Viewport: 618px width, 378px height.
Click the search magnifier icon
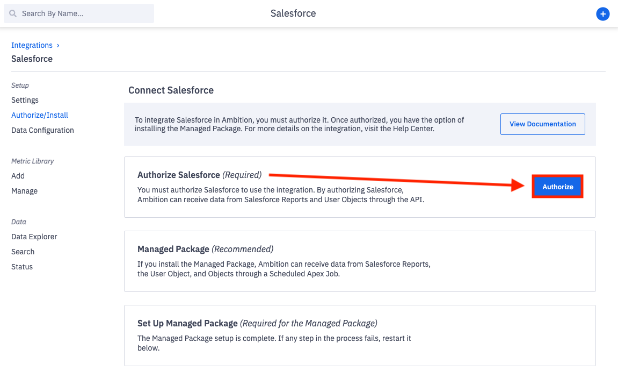[x=13, y=13]
